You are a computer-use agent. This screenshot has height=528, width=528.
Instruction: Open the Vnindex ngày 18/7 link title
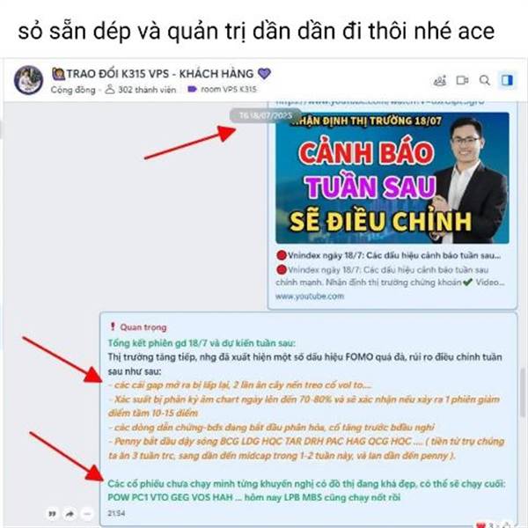coord(389,255)
